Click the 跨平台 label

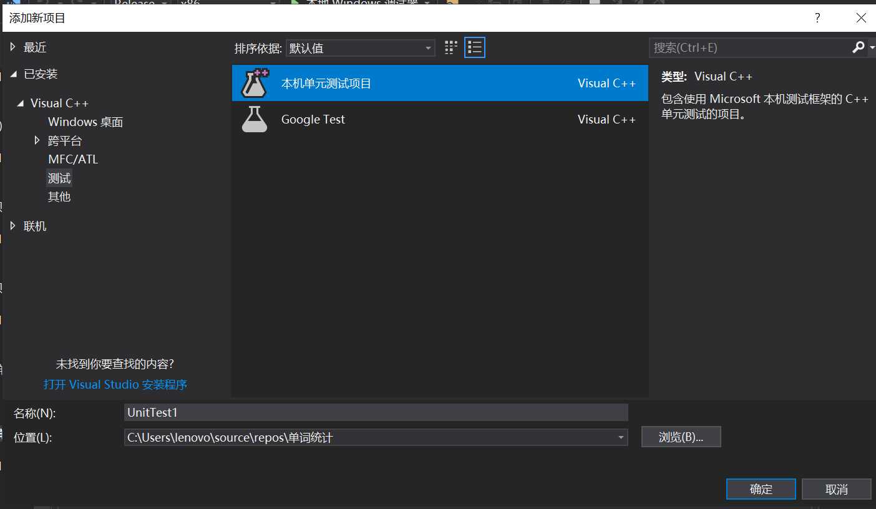(x=65, y=141)
